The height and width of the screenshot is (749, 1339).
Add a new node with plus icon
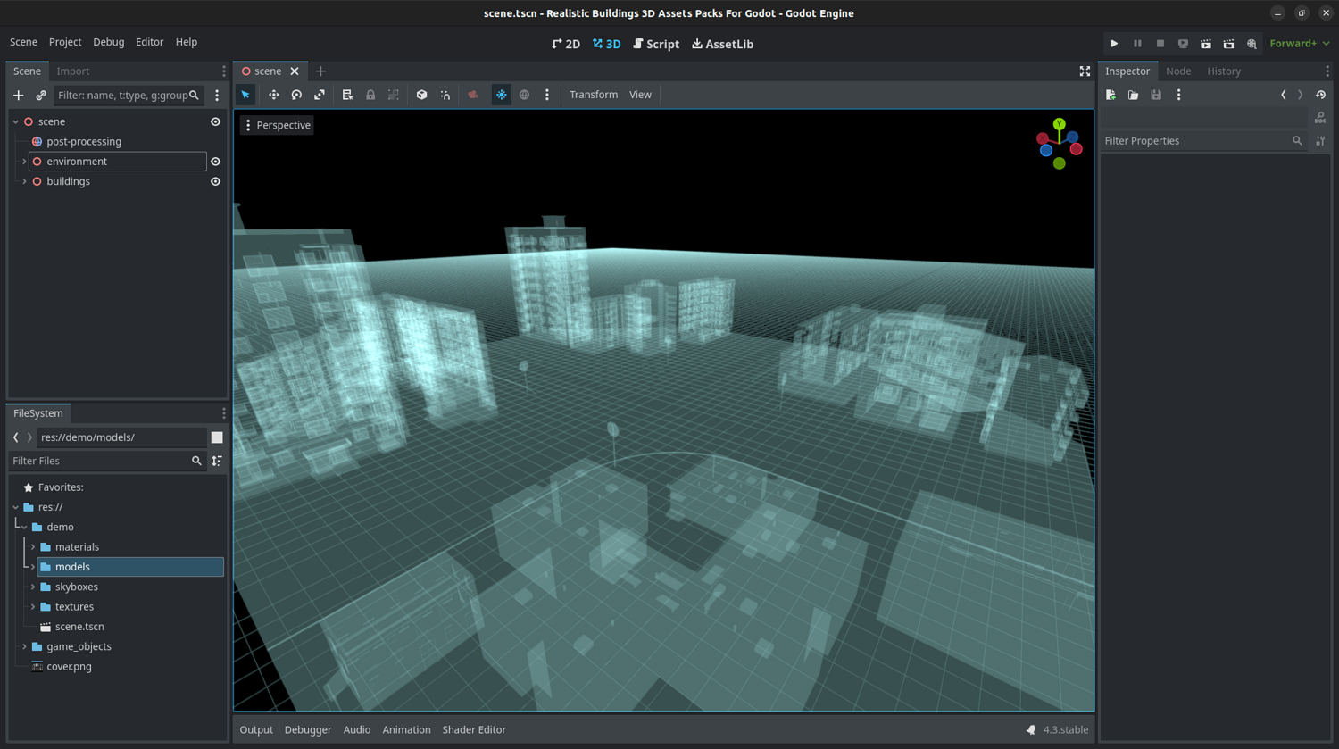pyautogui.click(x=18, y=96)
